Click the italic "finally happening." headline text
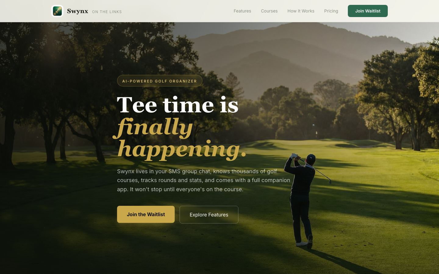Image resolution: width=439 pixels, height=274 pixels. point(180,138)
